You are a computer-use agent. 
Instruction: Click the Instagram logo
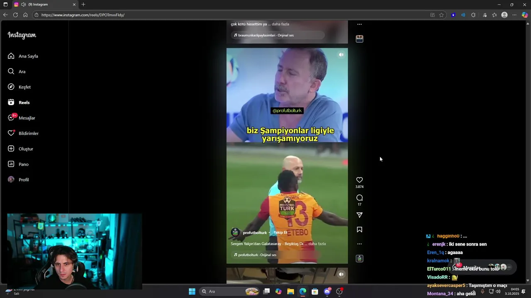tap(22, 35)
